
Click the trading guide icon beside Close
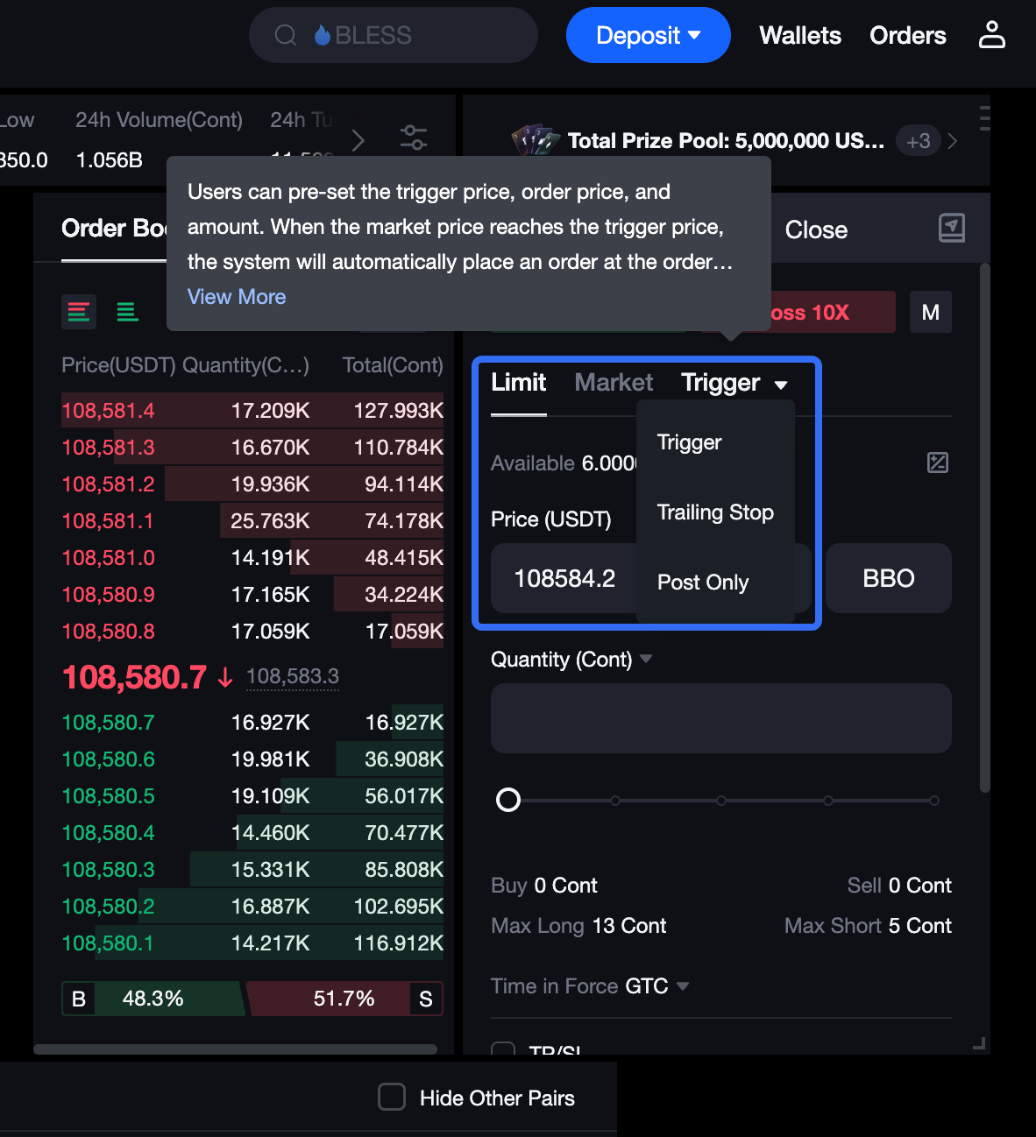click(951, 229)
